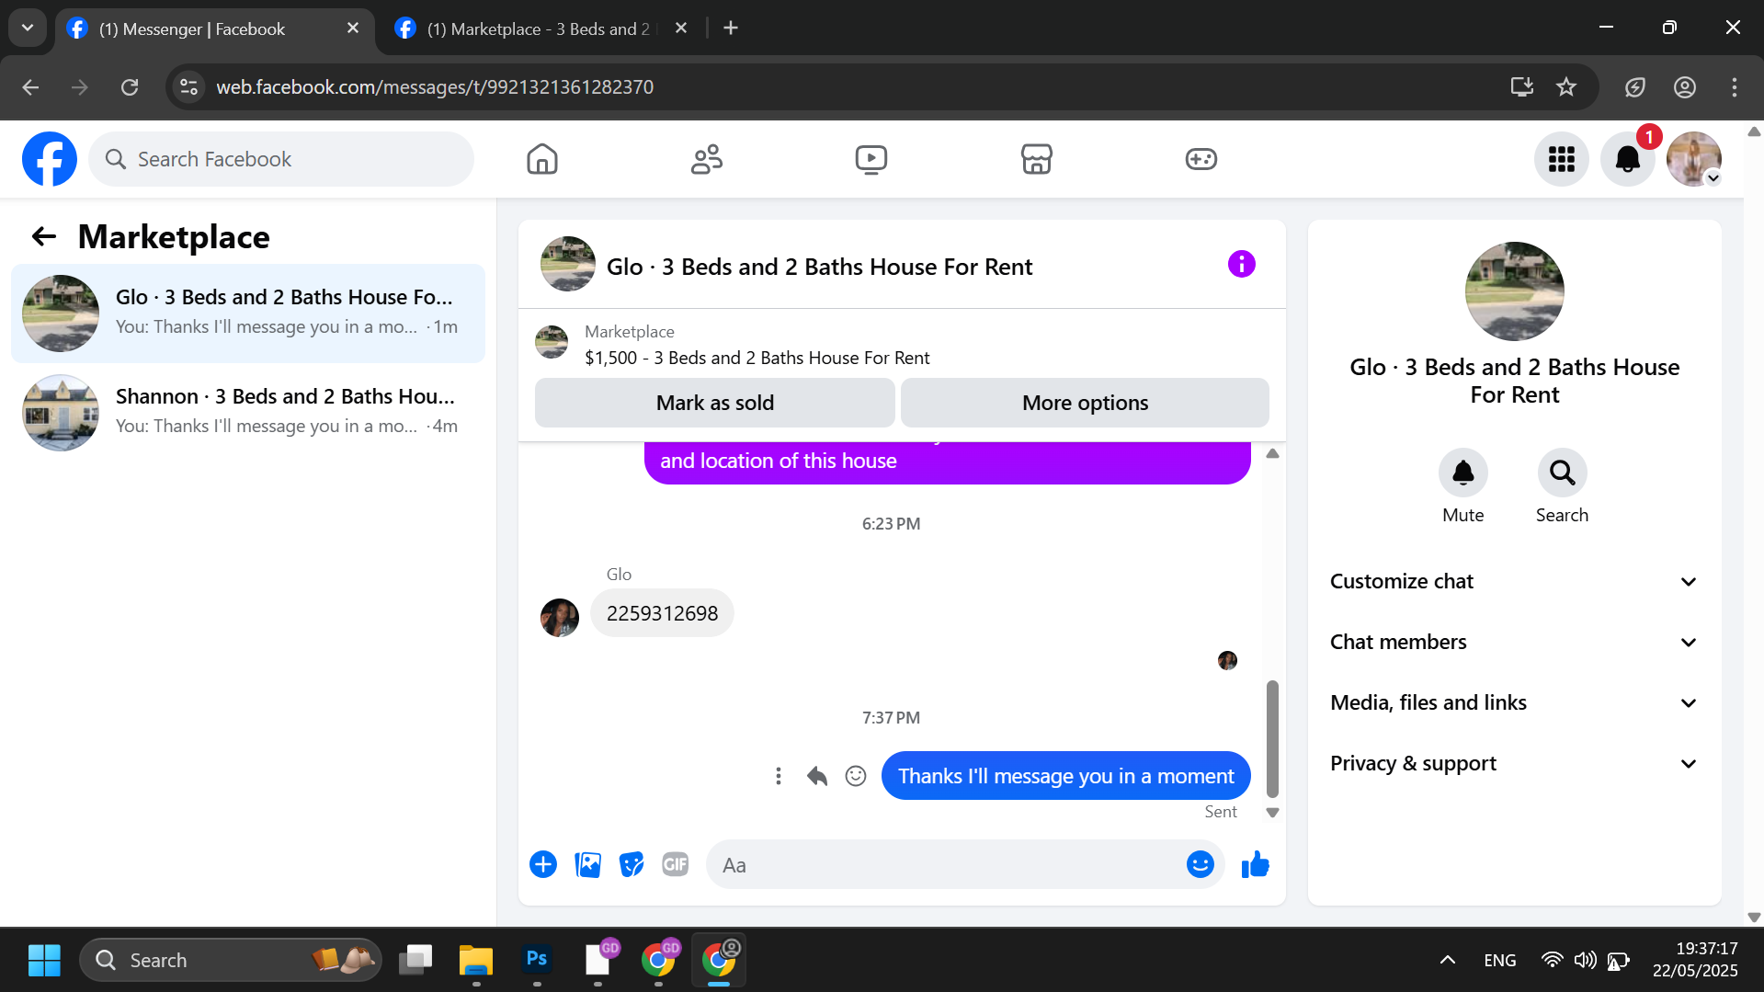Viewport: 1764px width, 992px height.
Task: Click the Aa message input field
Action: (947, 865)
